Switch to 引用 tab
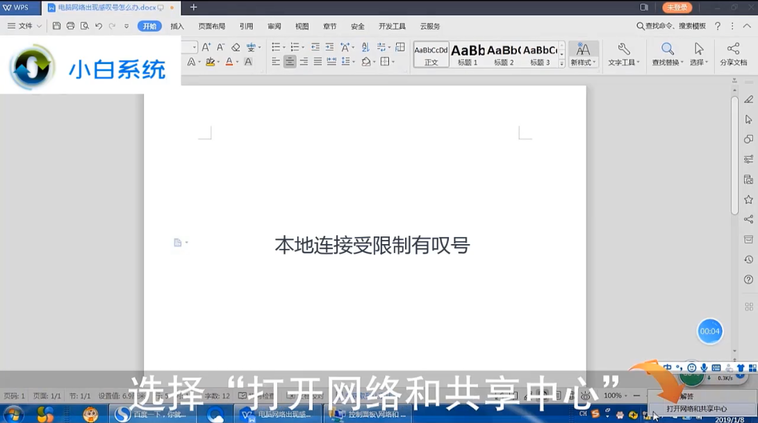 tap(246, 26)
